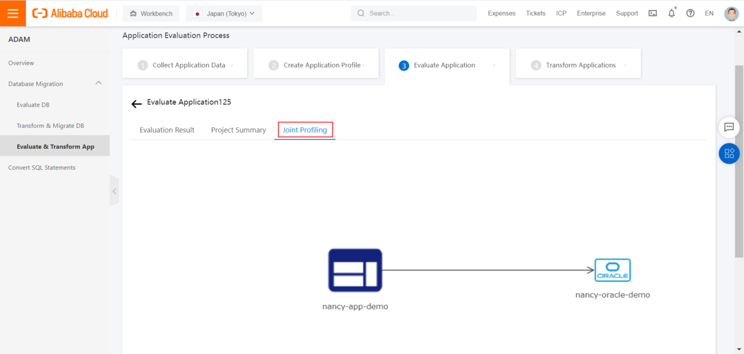
Task: Click the nancy-app-demo label
Action: (x=355, y=306)
